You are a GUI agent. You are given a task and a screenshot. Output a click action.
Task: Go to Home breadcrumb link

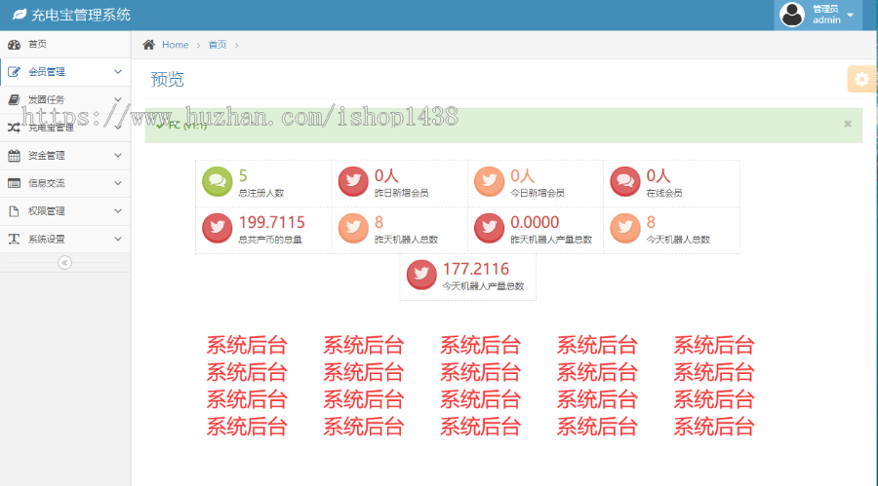point(176,45)
